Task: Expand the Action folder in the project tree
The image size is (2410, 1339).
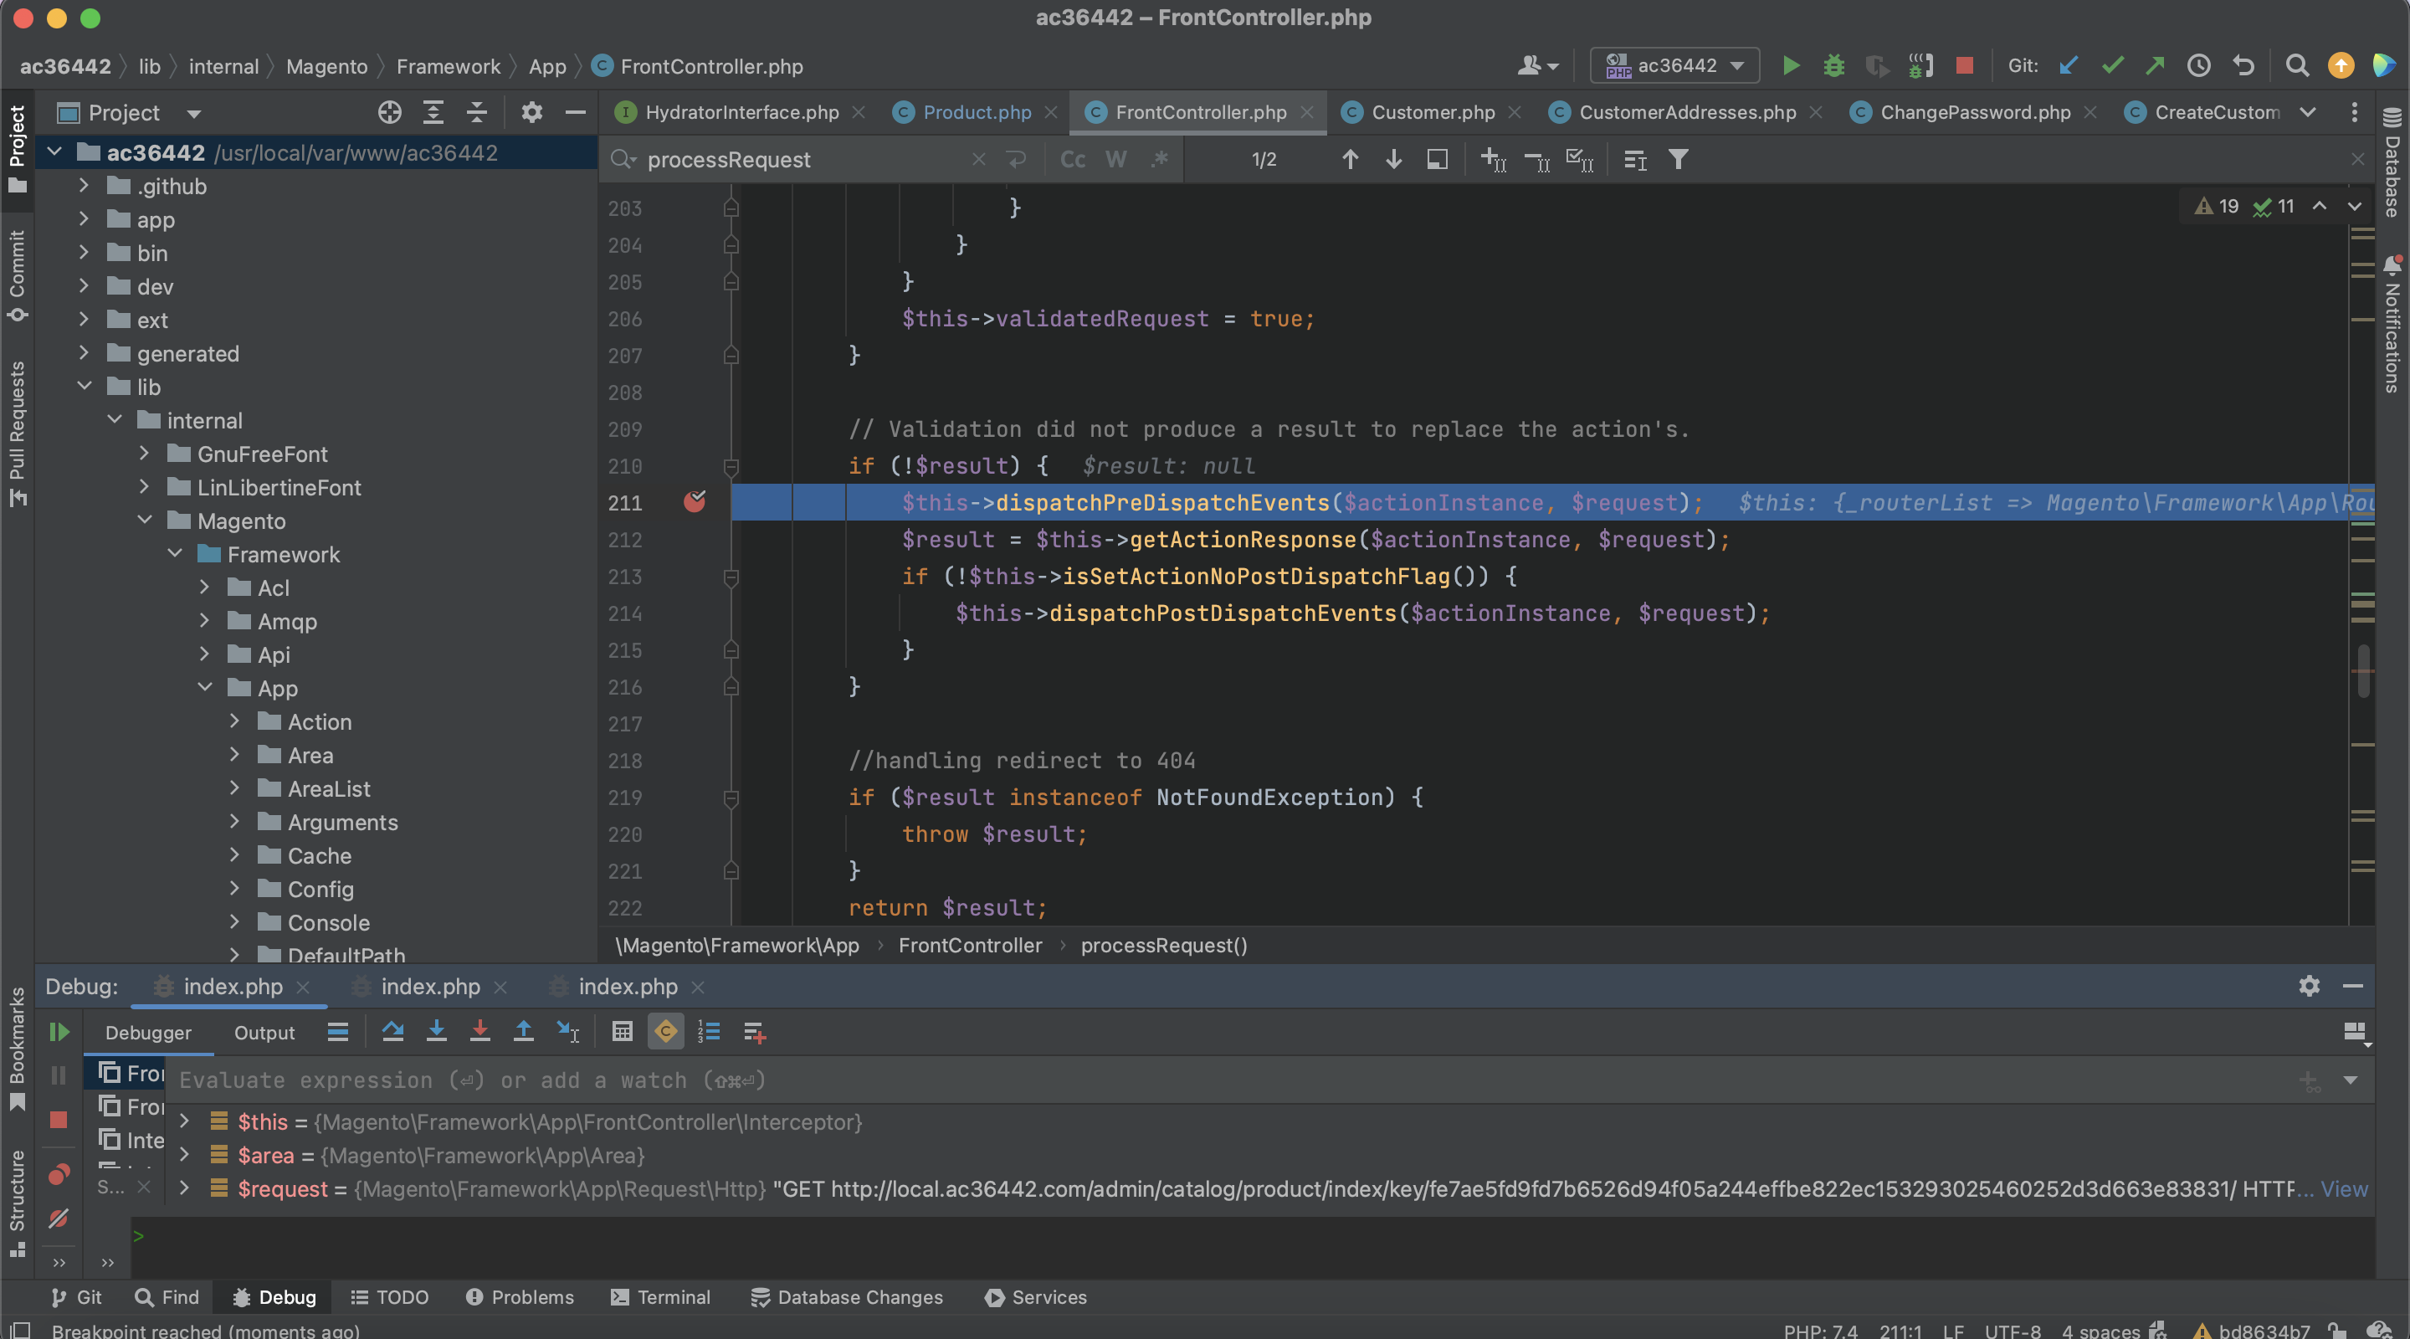Action: coord(235,721)
